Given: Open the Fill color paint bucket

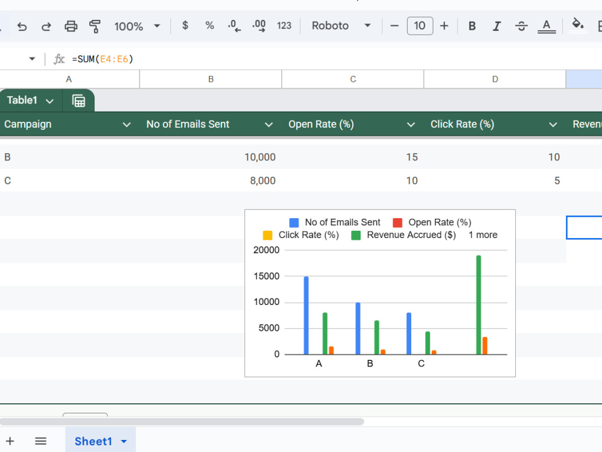Looking at the screenshot, I should [x=578, y=25].
